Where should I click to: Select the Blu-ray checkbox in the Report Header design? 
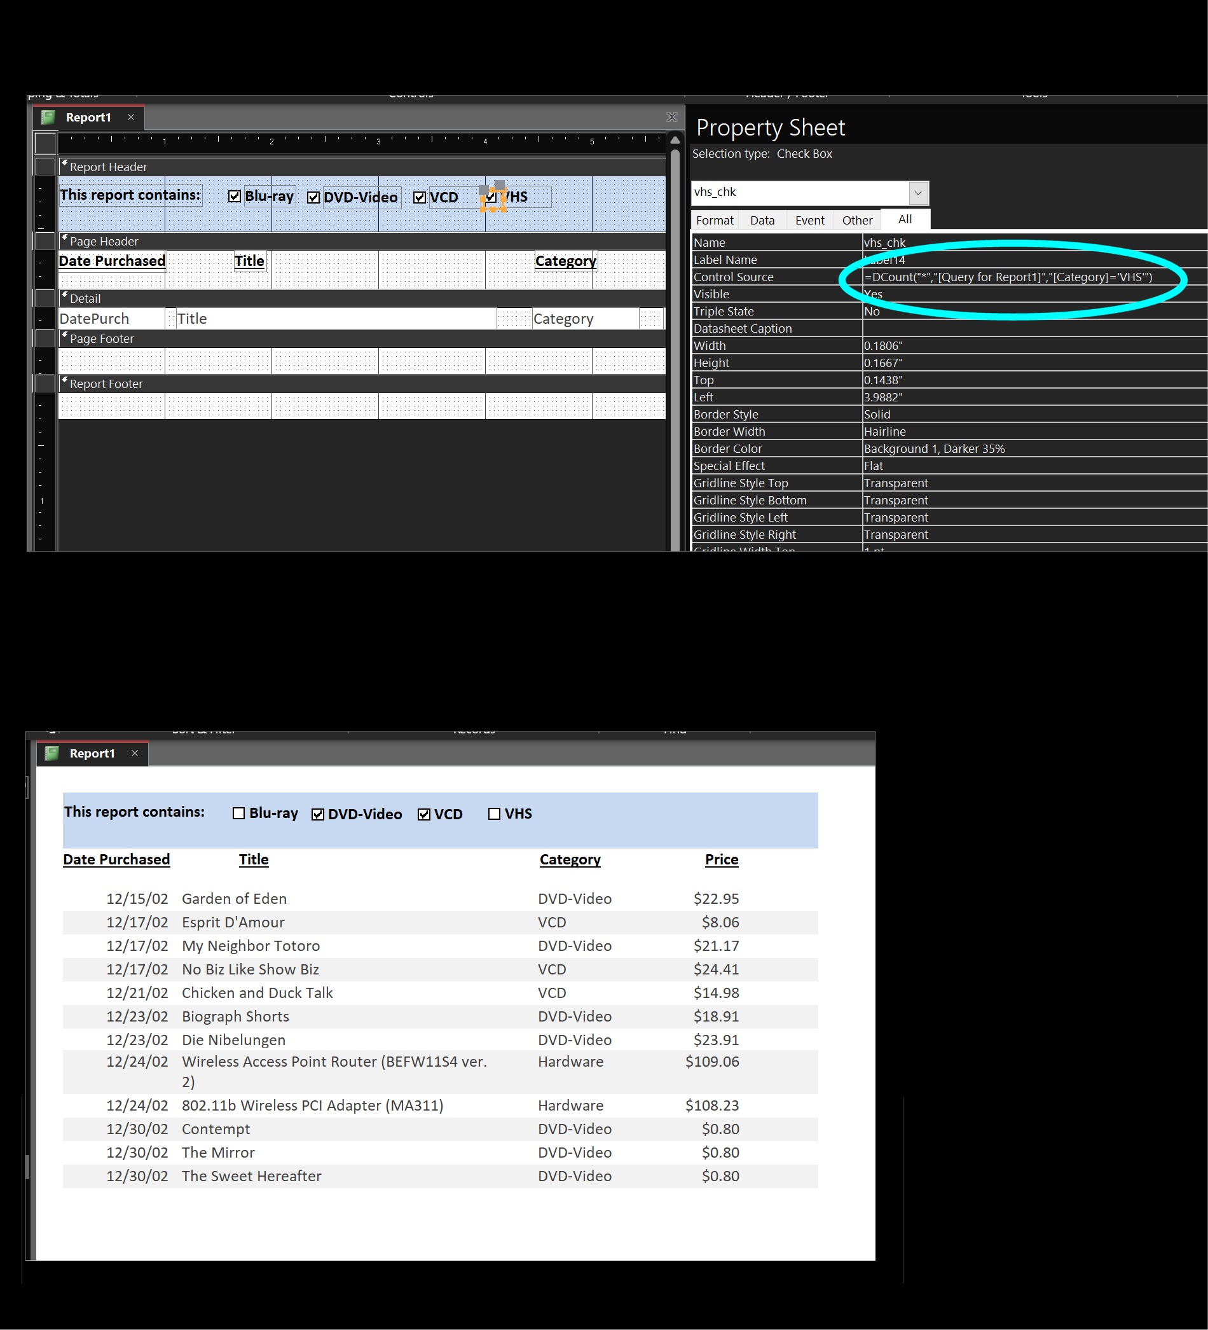coord(234,197)
